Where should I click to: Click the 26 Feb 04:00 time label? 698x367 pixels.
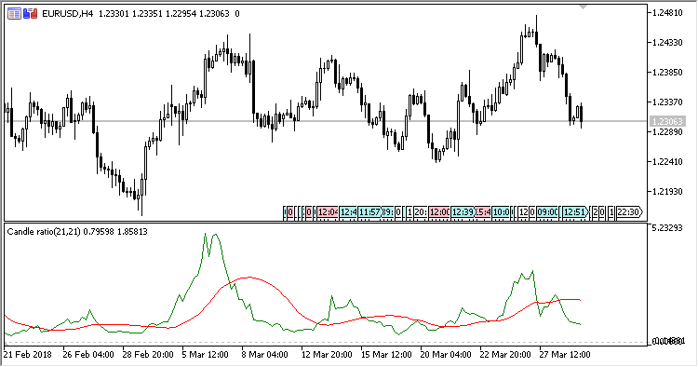(88, 355)
